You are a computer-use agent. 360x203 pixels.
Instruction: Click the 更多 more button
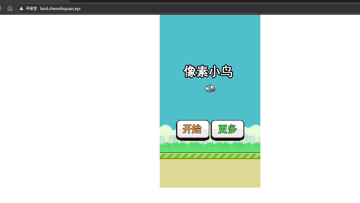[227, 130]
